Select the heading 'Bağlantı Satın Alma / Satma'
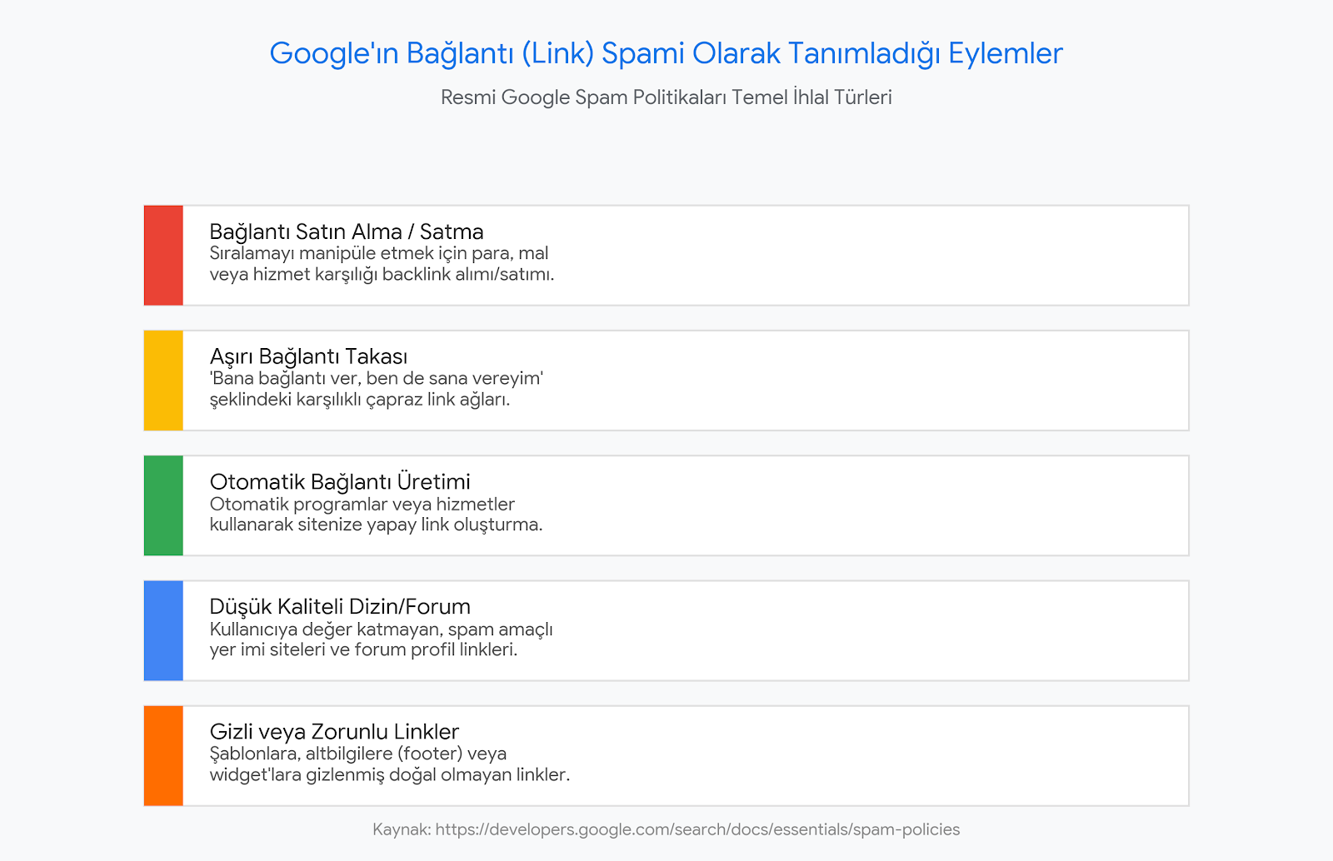The height and width of the screenshot is (861, 1333). click(347, 231)
